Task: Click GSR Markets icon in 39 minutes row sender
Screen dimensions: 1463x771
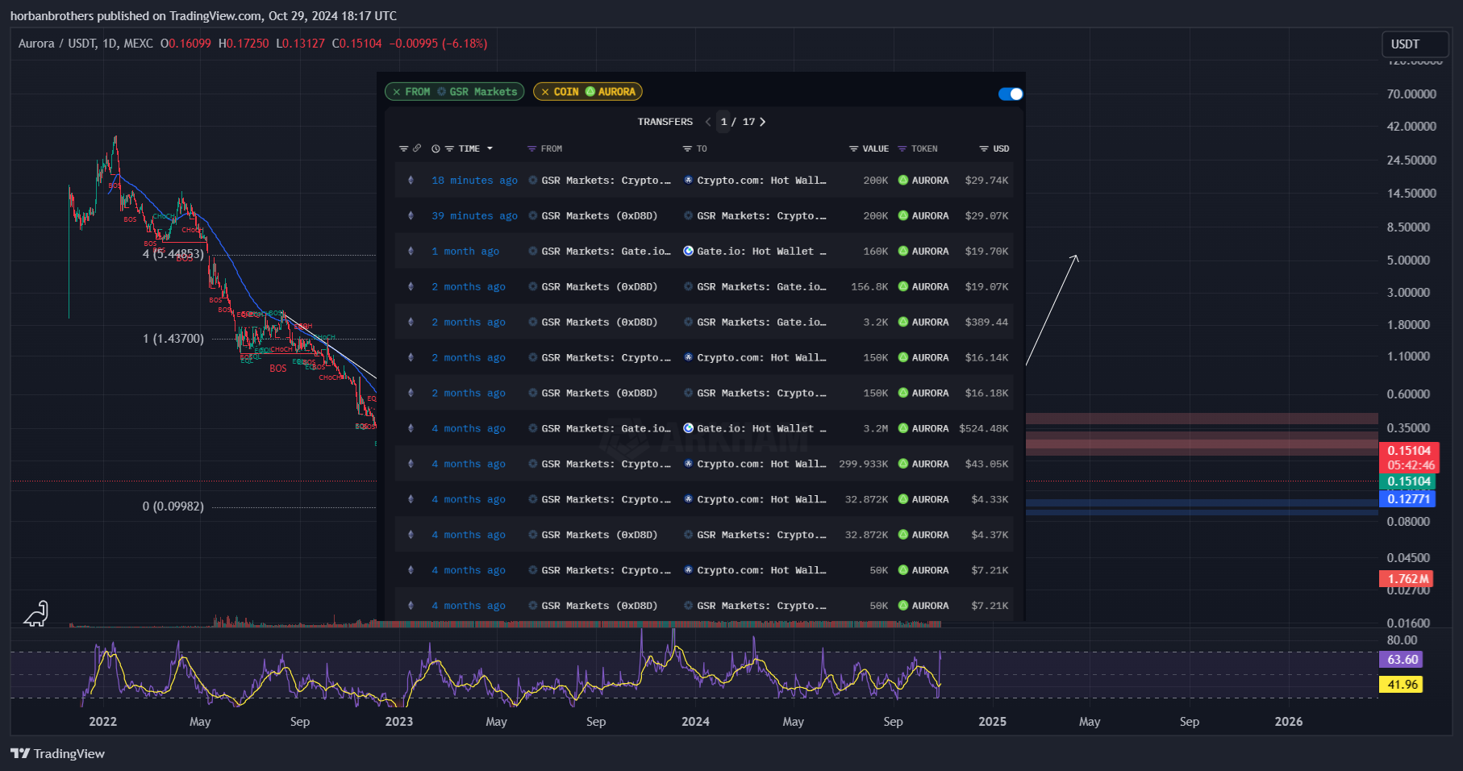Action: click(533, 216)
